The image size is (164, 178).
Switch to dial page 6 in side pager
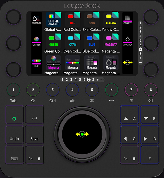coord(140,45)
